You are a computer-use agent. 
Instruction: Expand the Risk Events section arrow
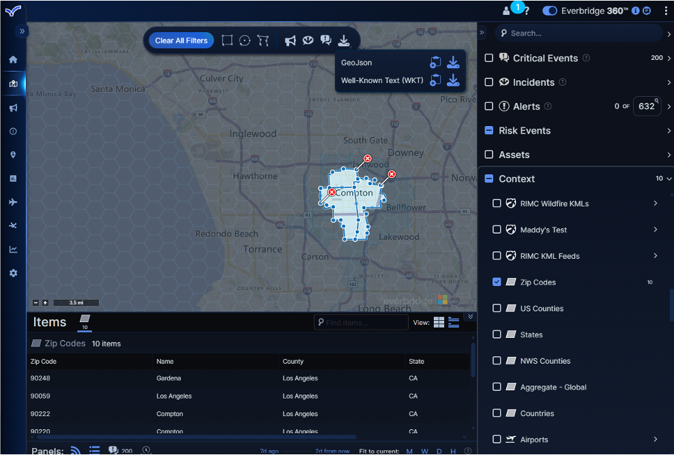(x=669, y=131)
